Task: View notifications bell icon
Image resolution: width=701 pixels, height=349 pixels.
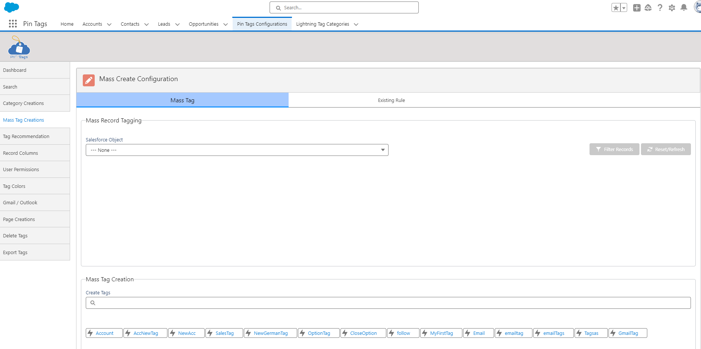Action: coord(684,8)
